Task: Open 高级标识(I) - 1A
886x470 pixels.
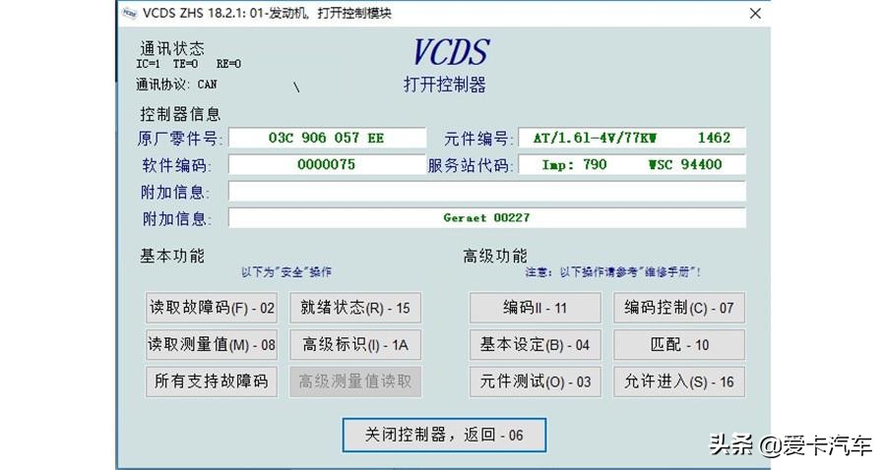Action: pos(355,345)
